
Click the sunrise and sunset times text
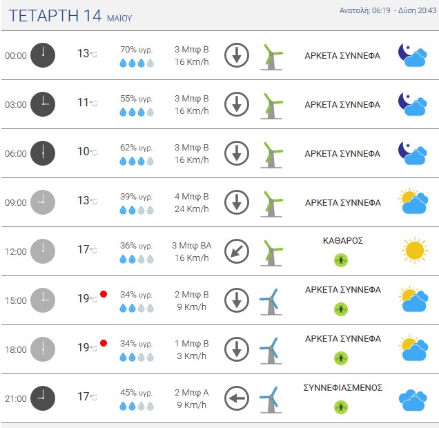(x=388, y=10)
